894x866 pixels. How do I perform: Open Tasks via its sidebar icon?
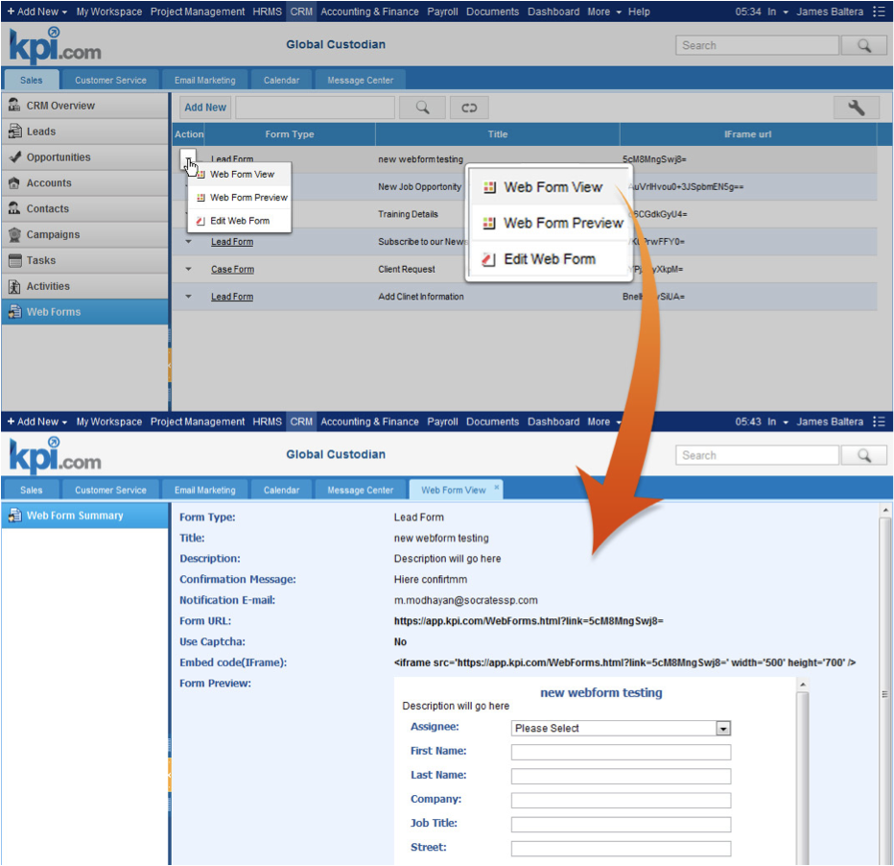pyautogui.click(x=14, y=260)
